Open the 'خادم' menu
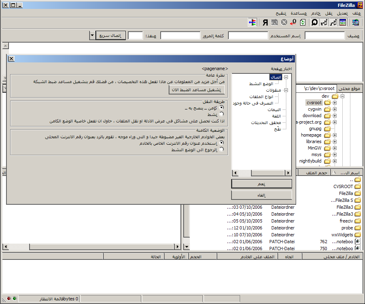365x304 pixels. (x=316, y=13)
